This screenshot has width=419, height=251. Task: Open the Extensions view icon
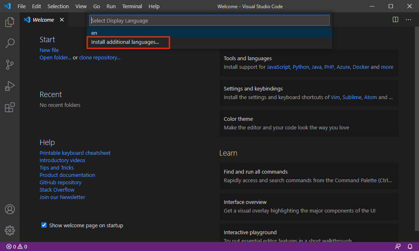pyautogui.click(x=10, y=107)
